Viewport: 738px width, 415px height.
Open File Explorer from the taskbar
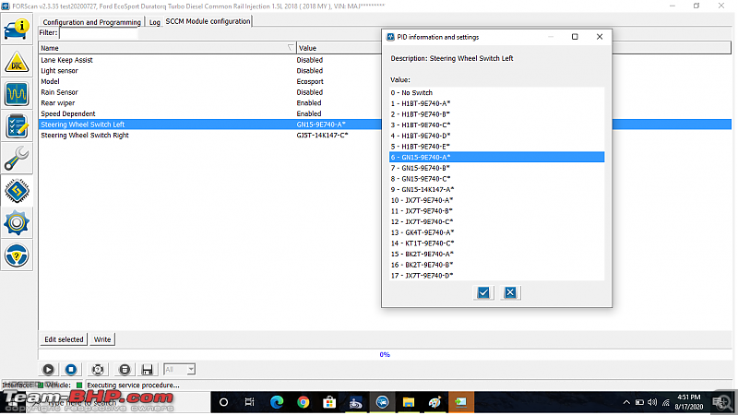[408, 402]
